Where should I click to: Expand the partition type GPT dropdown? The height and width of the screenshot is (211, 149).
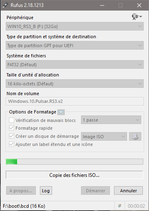point(74,46)
